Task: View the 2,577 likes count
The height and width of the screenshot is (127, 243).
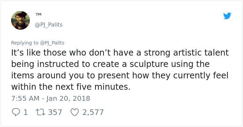Action: click(93, 112)
